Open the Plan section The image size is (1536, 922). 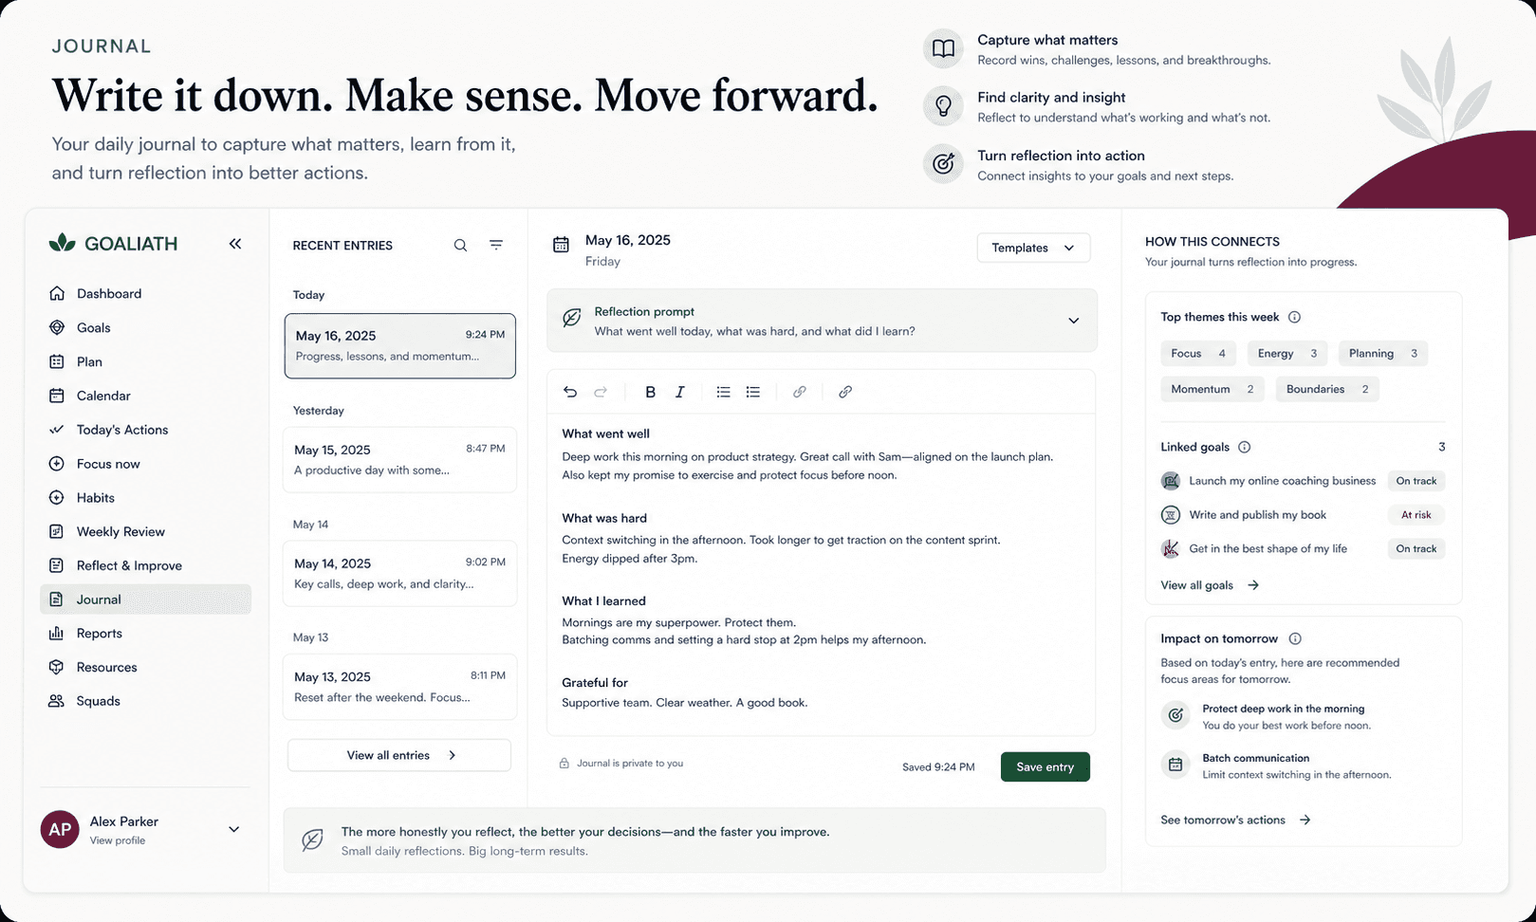pos(145,361)
